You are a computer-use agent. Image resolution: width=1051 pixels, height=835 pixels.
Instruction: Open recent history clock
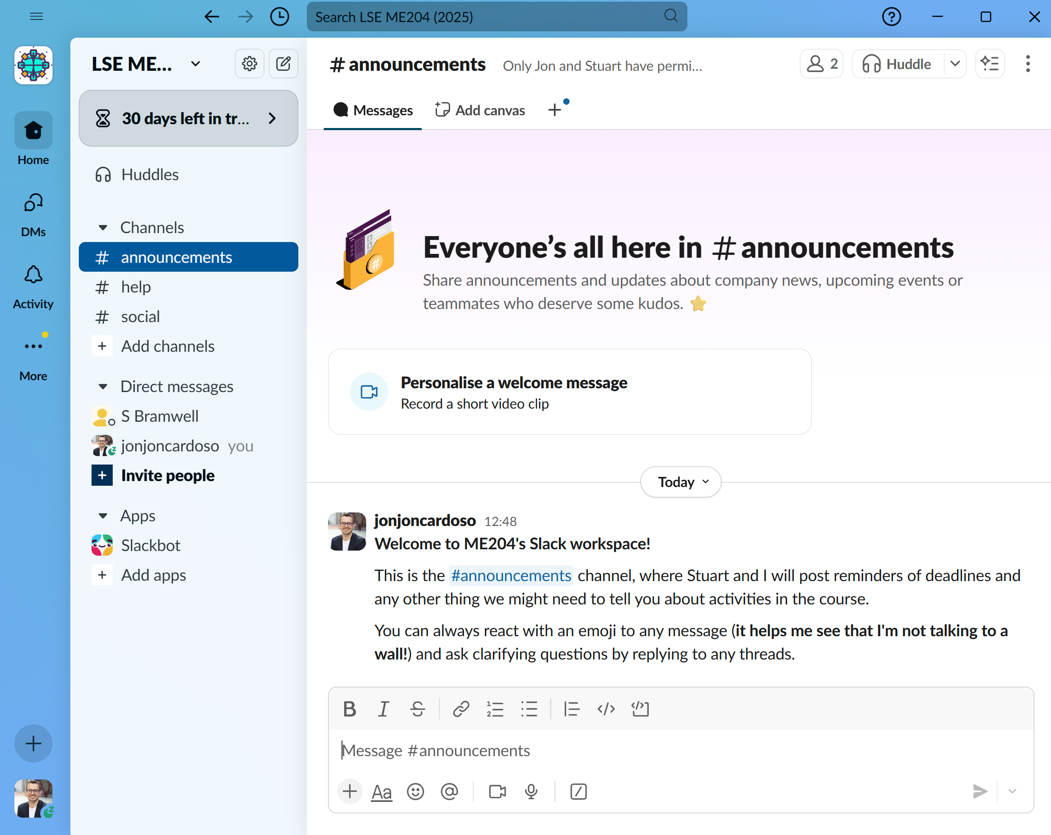(x=280, y=17)
